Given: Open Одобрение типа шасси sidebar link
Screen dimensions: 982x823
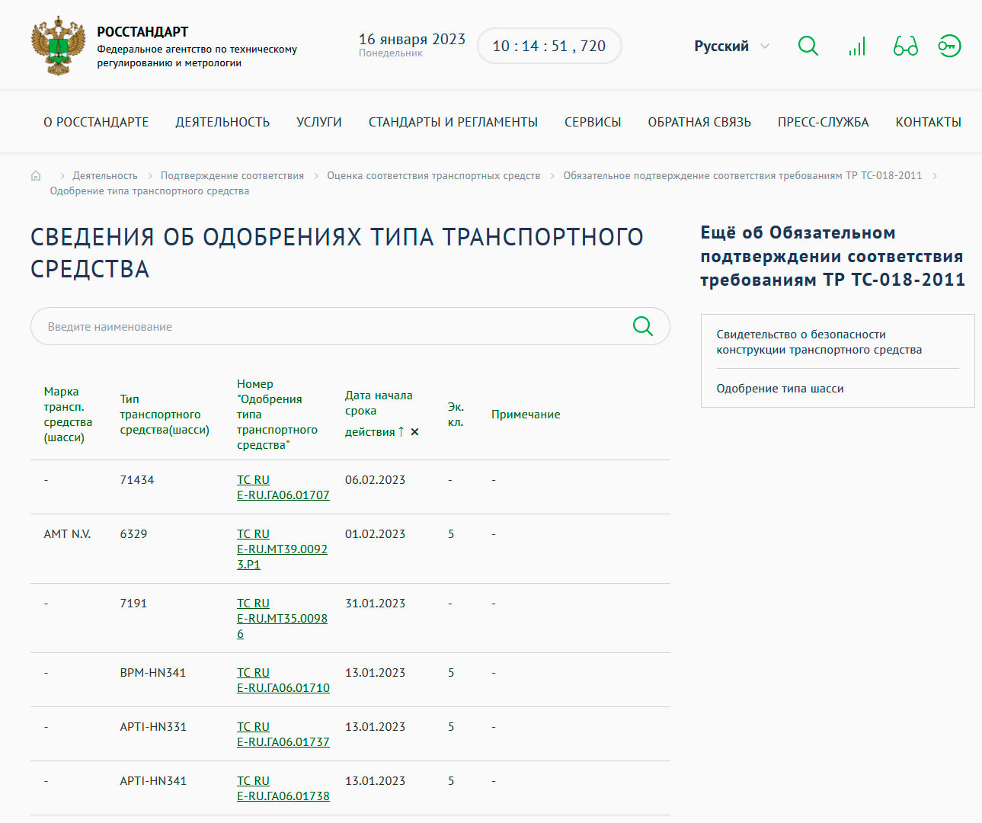Looking at the screenshot, I should click(x=779, y=389).
